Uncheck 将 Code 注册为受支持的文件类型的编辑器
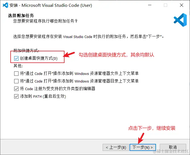This screenshot has height=155, width=190. pos(16,89)
